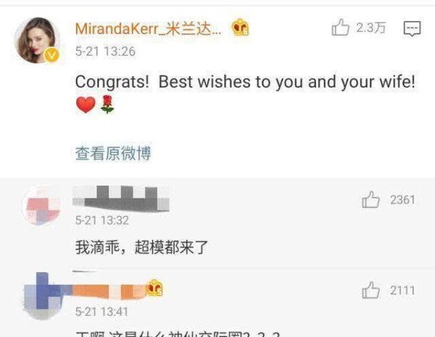
Task: Open the 查看原微博 link
Action: point(113,154)
